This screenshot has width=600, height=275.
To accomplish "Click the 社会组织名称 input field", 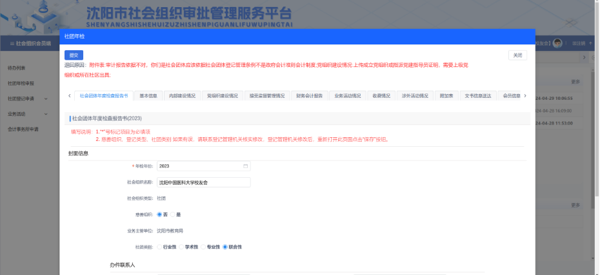I will tap(203, 182).
